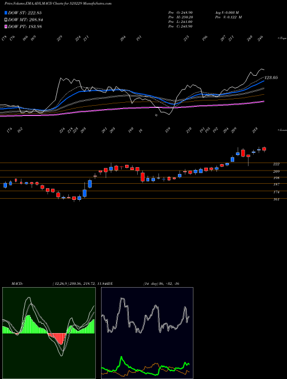Click the big red candlestick dropping to the 198 level
This screenshot has height=379, width=287.
pos(143,177)
